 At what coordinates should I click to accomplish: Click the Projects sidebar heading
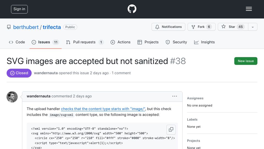pos(193,141)
